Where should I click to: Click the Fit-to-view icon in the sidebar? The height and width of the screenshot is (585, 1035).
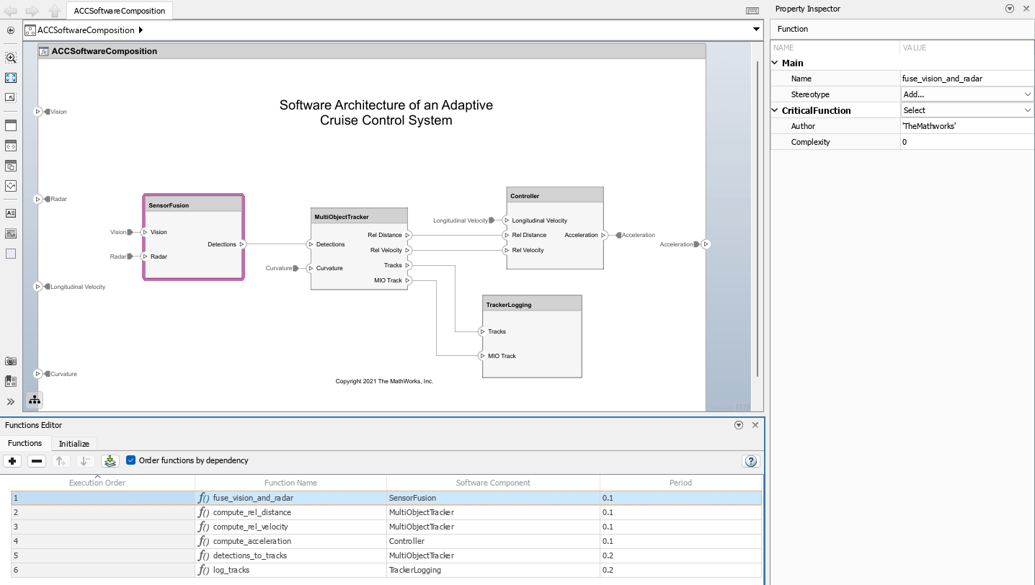(x=11, y=78)
